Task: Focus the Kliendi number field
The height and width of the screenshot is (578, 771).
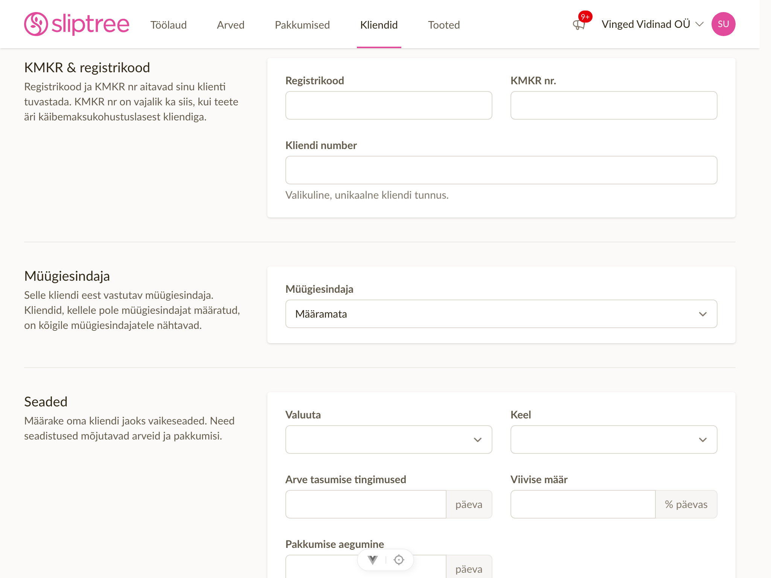Action: tap(501, 170)
